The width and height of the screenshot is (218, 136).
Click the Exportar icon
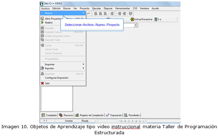click(42, 68)
